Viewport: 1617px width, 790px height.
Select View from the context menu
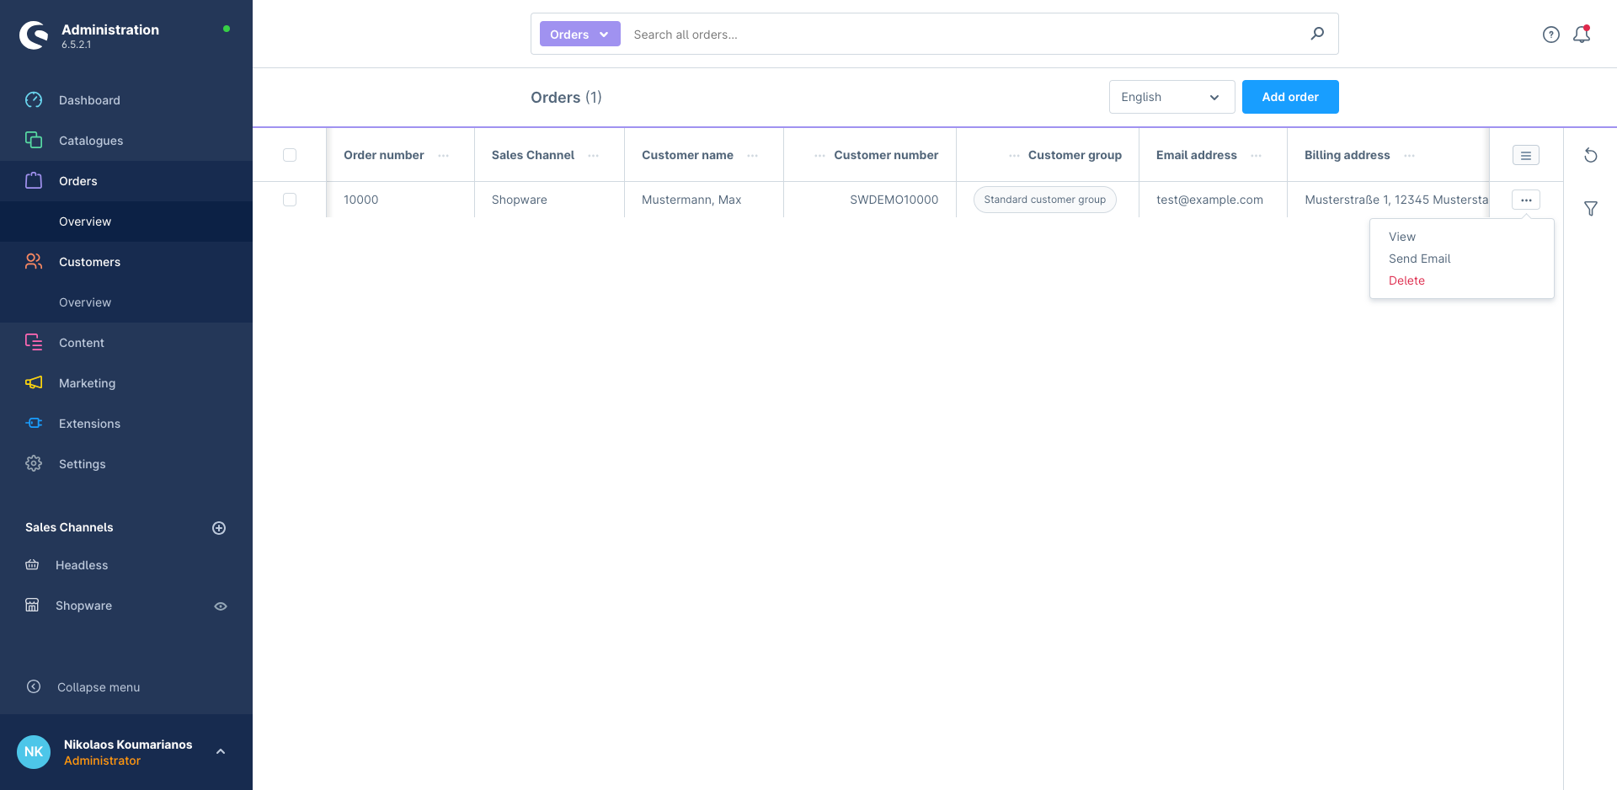click(x=1402, y=237)
